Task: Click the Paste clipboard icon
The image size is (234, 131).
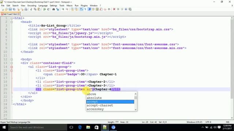Action: click(39, 9)
